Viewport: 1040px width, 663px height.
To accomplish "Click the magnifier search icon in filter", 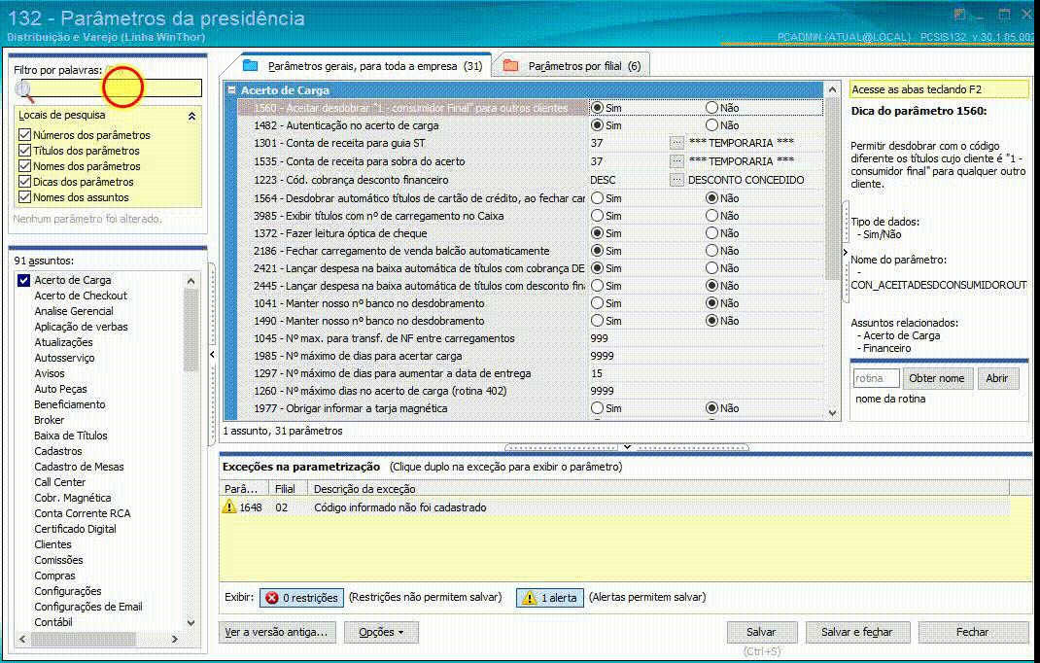I will coord(24,90).
